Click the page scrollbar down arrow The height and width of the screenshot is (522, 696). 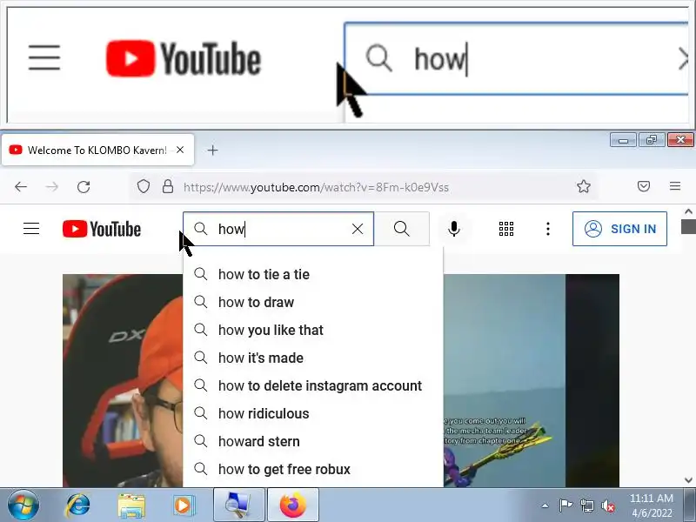[x=688, y=480]
